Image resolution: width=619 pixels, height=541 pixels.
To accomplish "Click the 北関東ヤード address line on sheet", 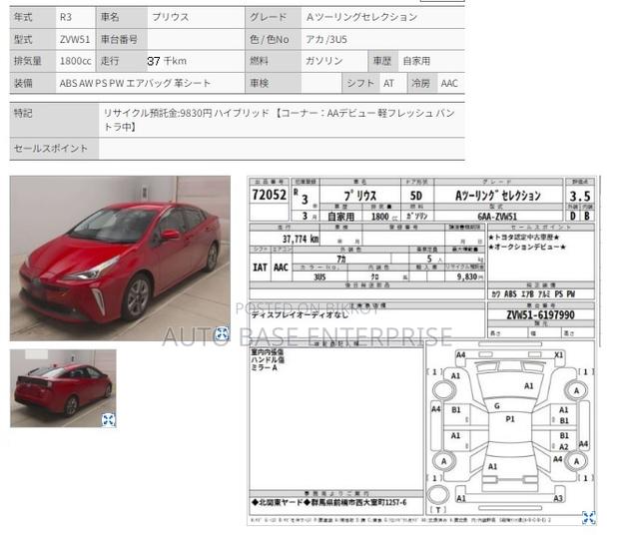I will click(x=329, y=503).
